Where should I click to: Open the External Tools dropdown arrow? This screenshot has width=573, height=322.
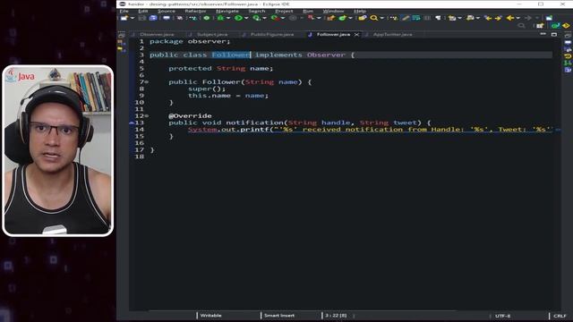283,18
